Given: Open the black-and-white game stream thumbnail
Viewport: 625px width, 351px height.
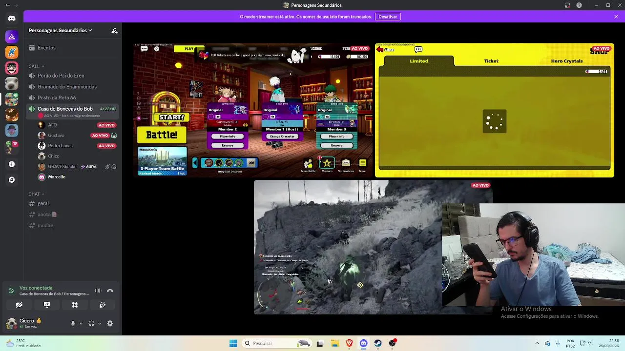Looking at the screenshot, I should pos(374,247).
